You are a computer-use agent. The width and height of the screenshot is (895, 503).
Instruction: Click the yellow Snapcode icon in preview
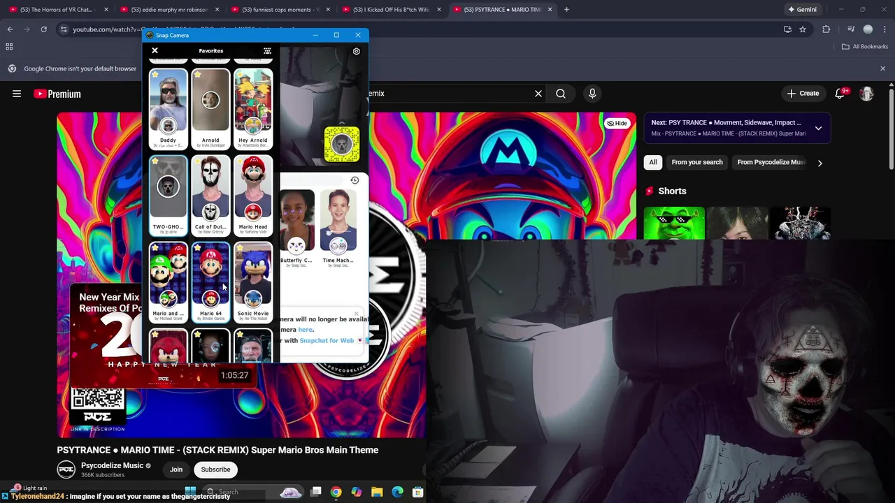342,144
